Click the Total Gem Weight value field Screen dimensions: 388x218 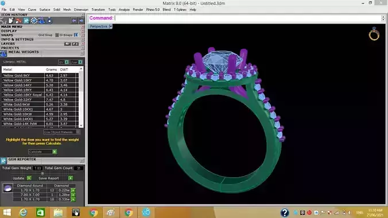coord(38,168)
